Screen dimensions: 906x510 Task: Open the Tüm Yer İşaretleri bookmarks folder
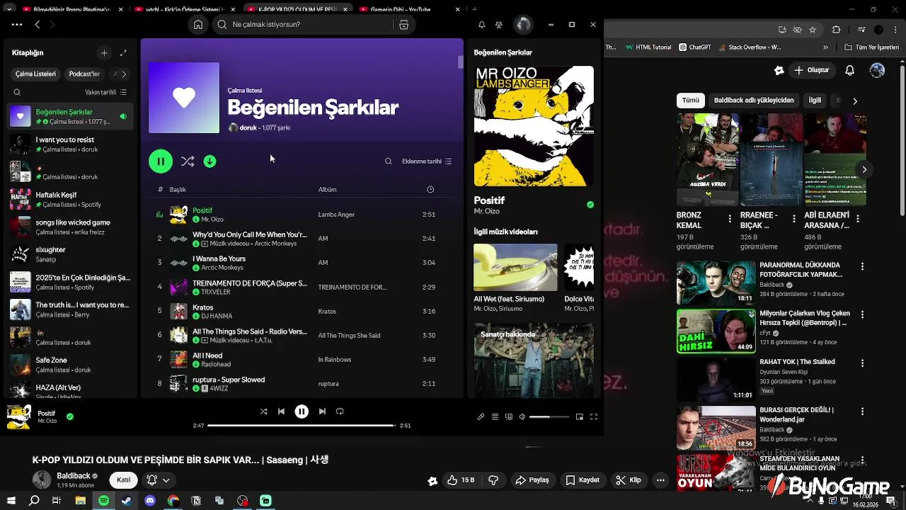[x=872, y=47]
